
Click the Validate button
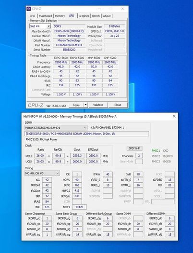pos(98,105)
